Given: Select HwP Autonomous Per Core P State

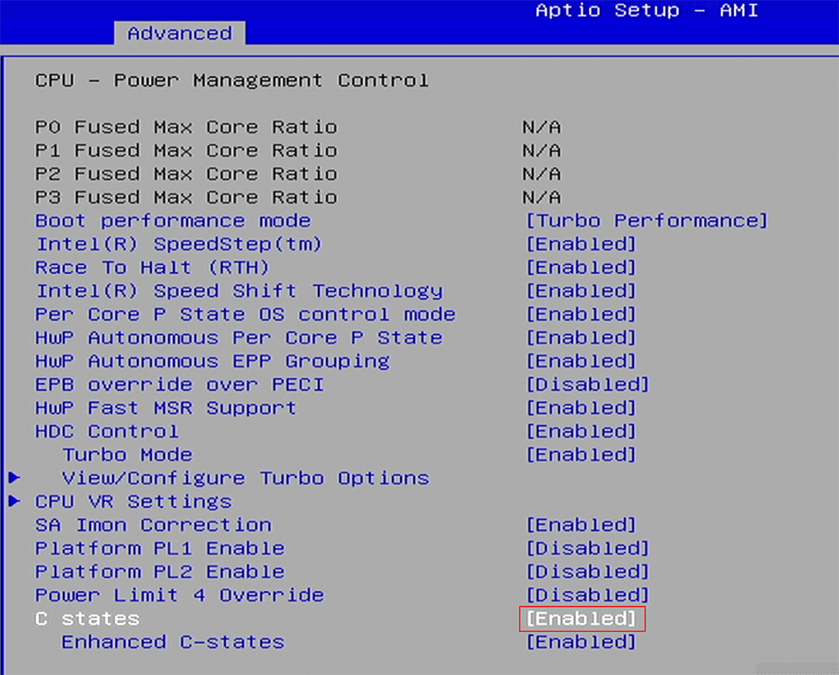Looking at the screenshot, I should (x=238, y=337).
